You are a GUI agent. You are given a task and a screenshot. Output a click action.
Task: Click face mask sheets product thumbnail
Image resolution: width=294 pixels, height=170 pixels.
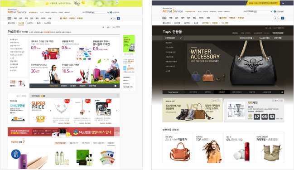[x=107, y=158]
